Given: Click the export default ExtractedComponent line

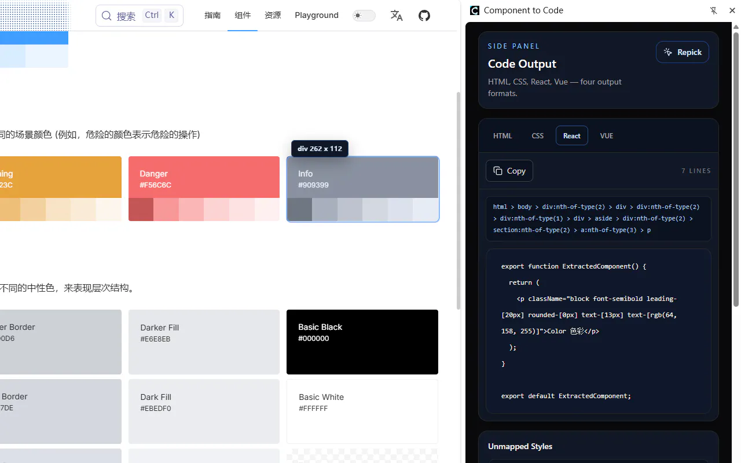Looking at the screenshot, I should [566, 396].
